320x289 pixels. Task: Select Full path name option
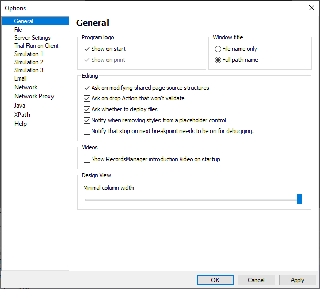[x=218, y=60]
